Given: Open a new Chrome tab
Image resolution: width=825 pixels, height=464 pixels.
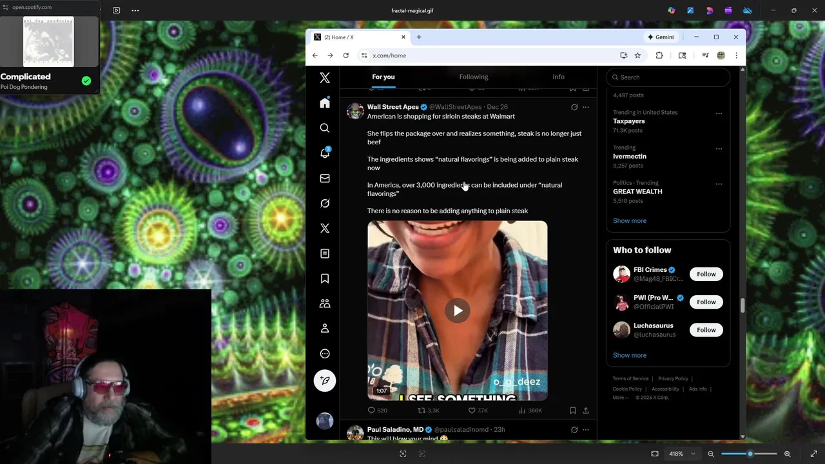Looking at the screenshot, I should 419,37.
